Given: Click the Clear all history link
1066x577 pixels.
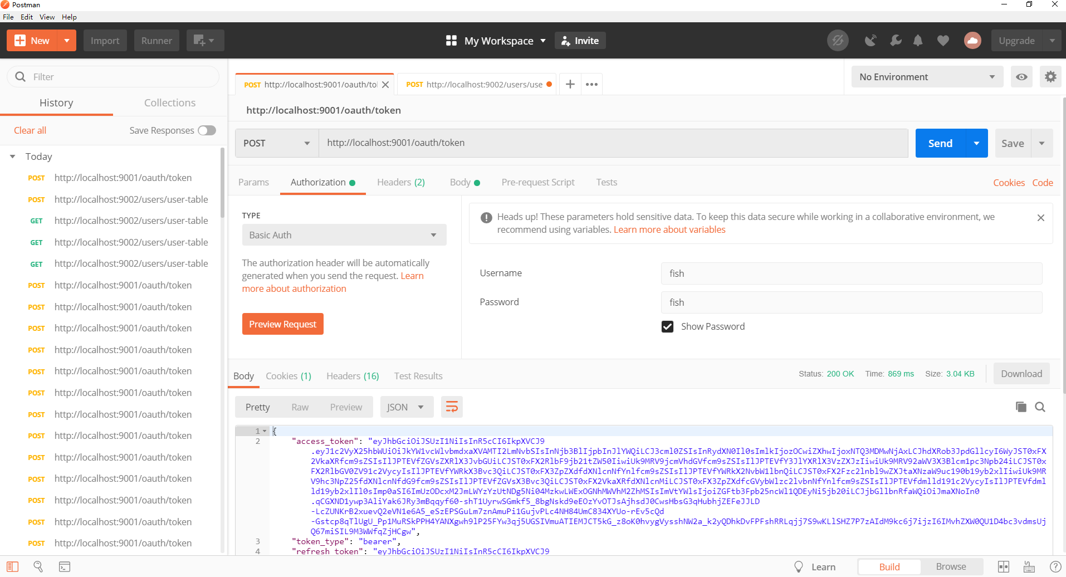Looking at the screenshot, I should click(30, 130).
